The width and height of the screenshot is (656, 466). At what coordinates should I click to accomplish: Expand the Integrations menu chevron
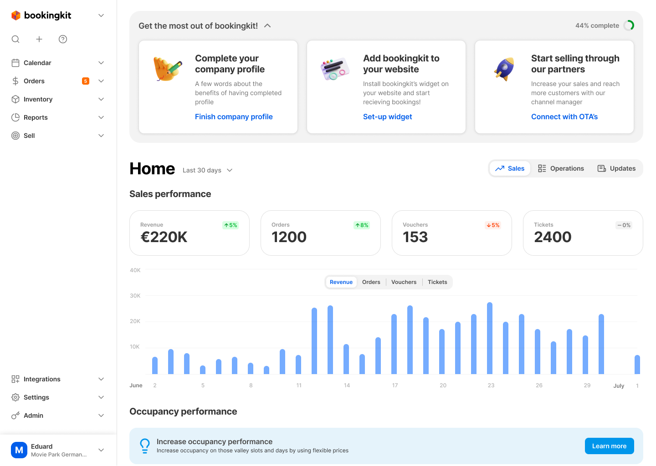point(101,379)
